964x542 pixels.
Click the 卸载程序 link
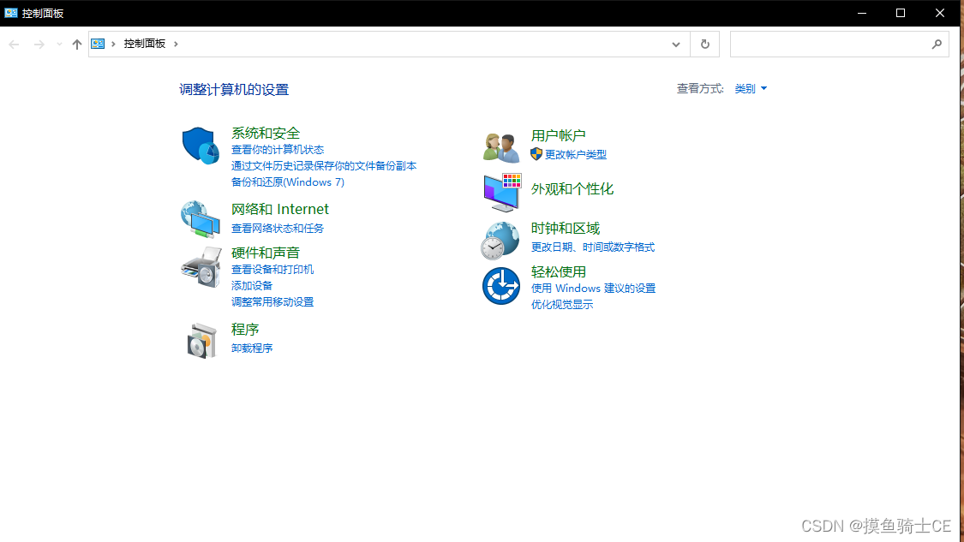click(x=251, y=348)
